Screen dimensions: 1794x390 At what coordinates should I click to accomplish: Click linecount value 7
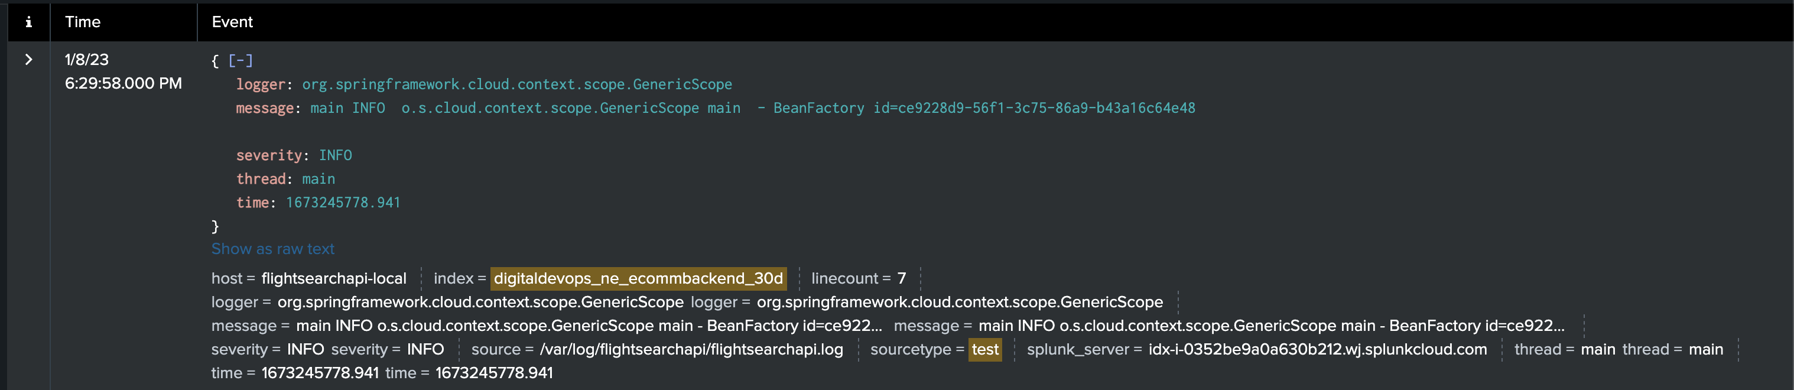coord(901,278)
